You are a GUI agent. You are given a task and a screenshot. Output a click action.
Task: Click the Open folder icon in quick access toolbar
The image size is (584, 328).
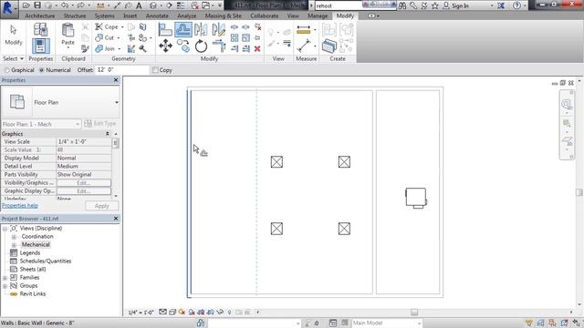point(26,5)
